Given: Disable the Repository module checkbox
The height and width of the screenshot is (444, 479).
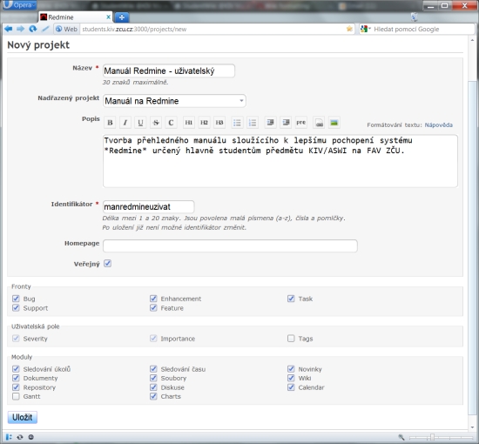Looking at the screenshot, I should (x=16, y=387).
